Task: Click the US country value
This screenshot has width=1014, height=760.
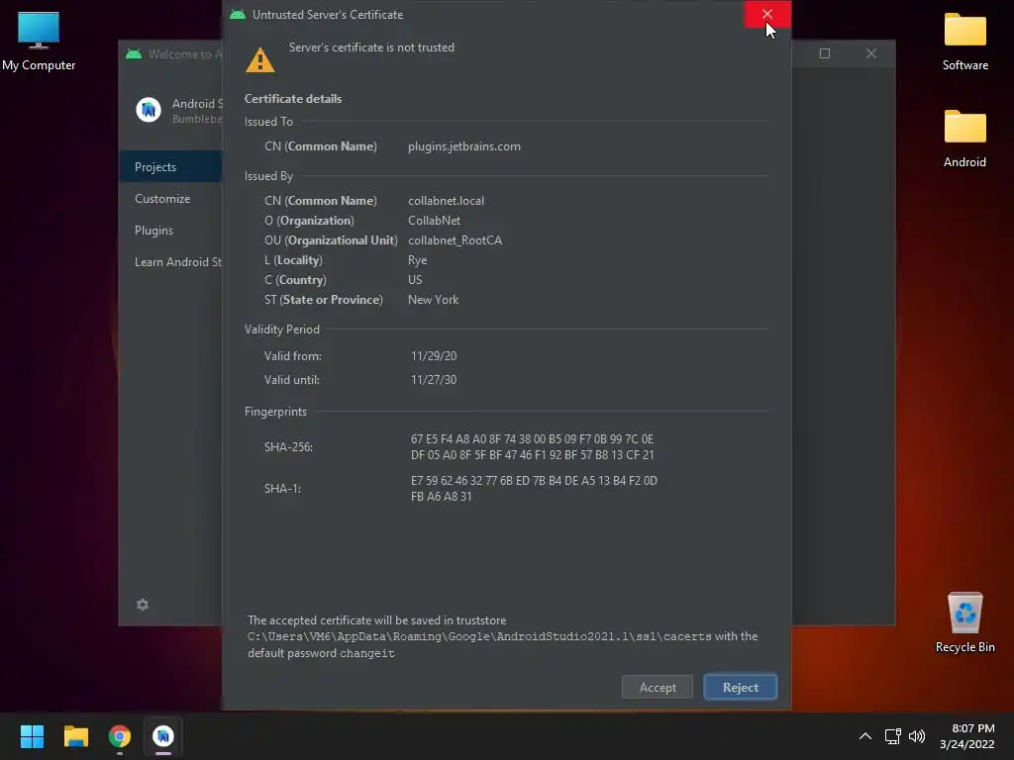Action: [415, 280]
